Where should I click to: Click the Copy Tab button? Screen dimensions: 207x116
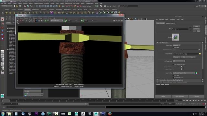196,97
